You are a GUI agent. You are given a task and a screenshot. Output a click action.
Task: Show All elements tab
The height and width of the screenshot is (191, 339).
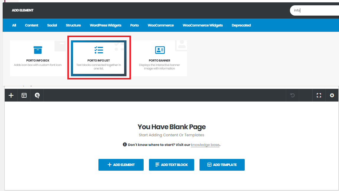(14, 25)
